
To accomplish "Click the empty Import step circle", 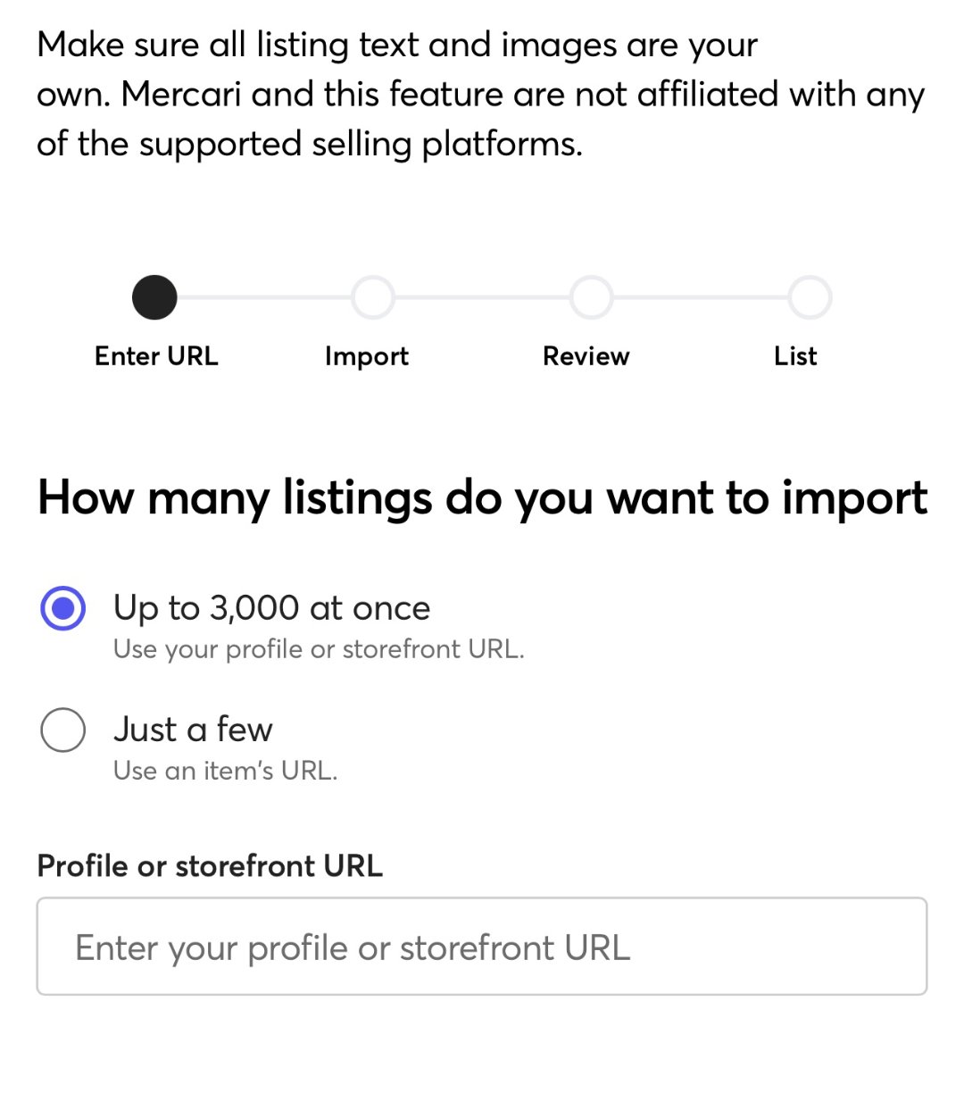I will (x=373, y=297).
